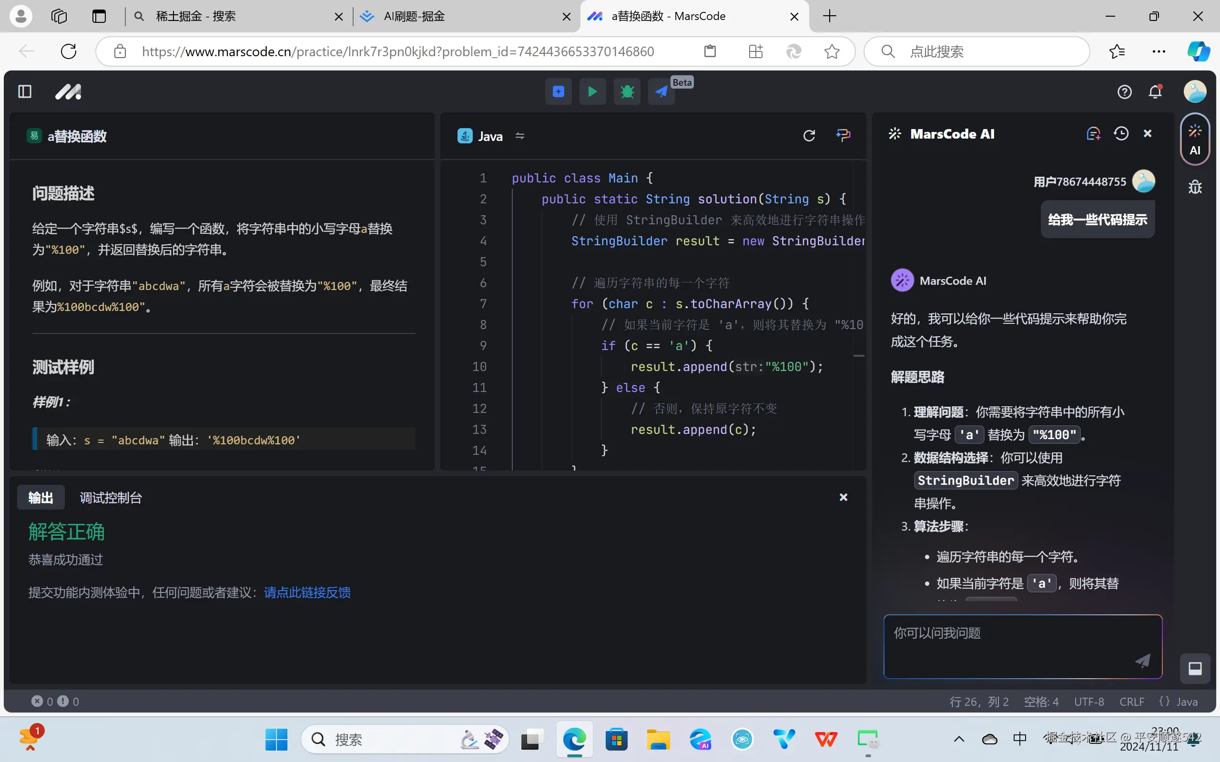
Task: Select the 输出 output tab
Action: [x=41, y=498]
